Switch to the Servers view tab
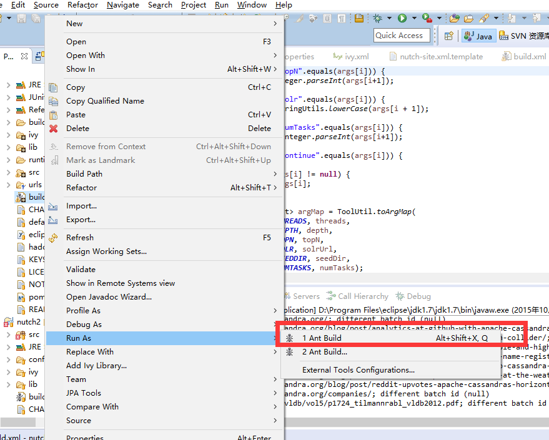 click(x=302, y=296)
